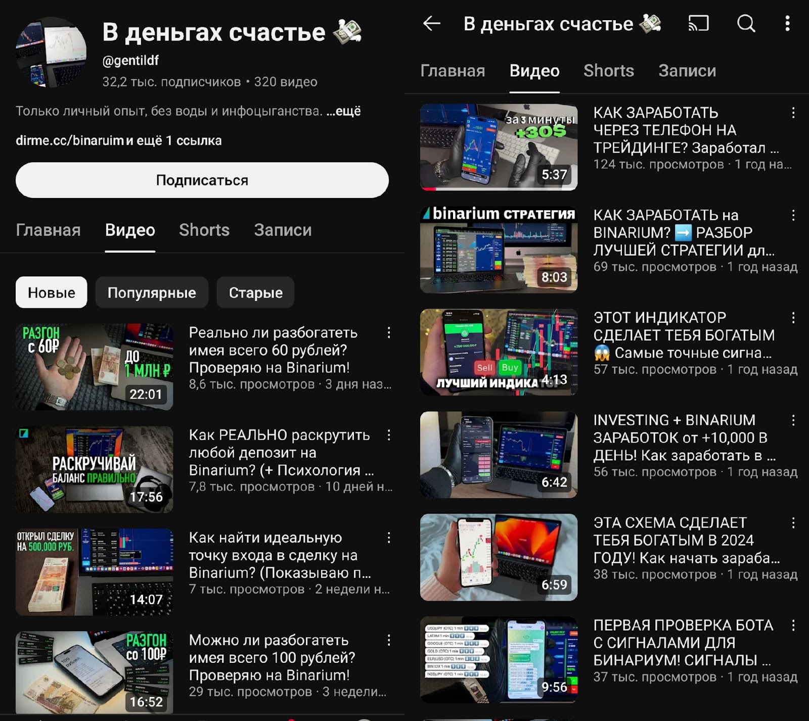
Task: Tap channel title 'В деньгах счастье' in left screen
Action: click(214, 32)
